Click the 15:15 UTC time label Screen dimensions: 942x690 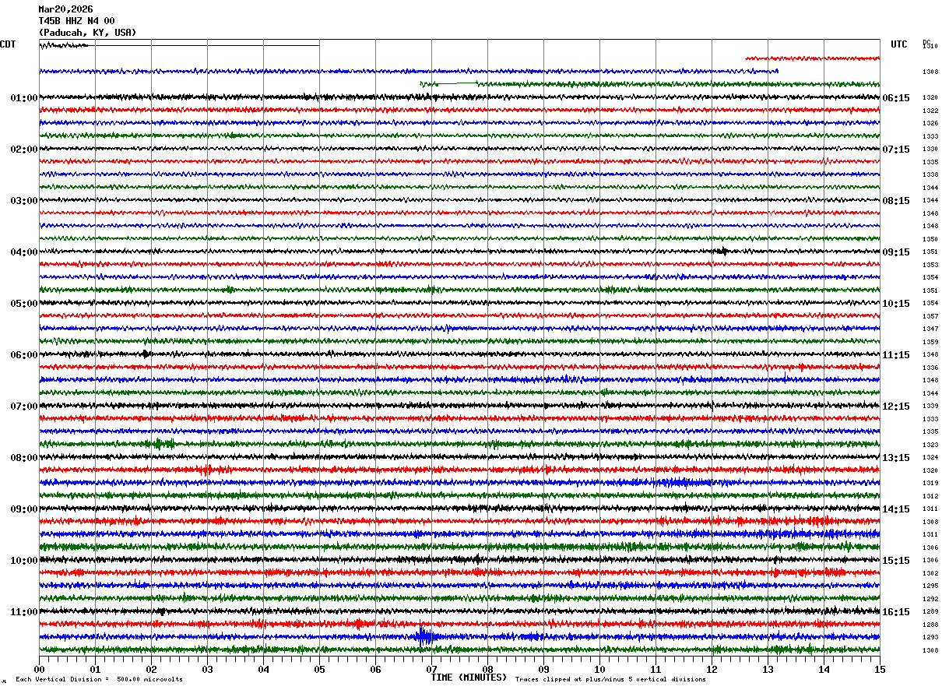click(x=896, y=561)
